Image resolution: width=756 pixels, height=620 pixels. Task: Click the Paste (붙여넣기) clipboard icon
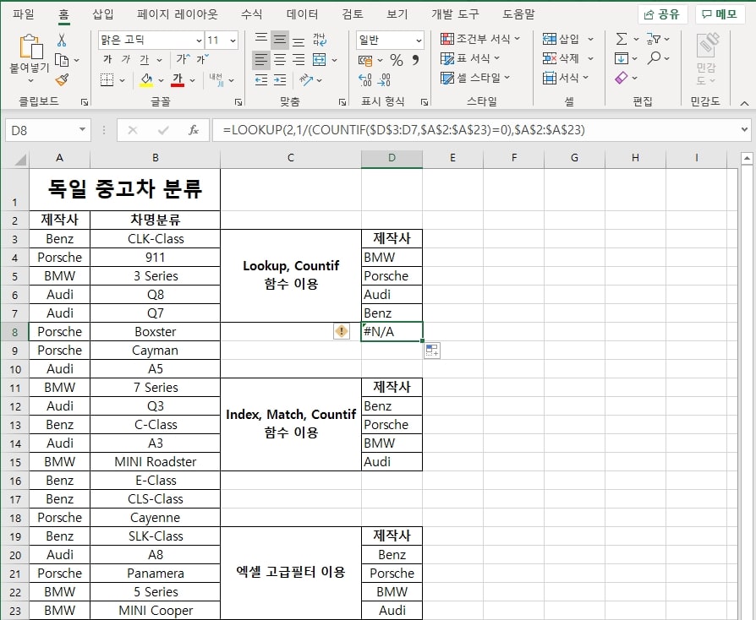(x=30, y=47)
